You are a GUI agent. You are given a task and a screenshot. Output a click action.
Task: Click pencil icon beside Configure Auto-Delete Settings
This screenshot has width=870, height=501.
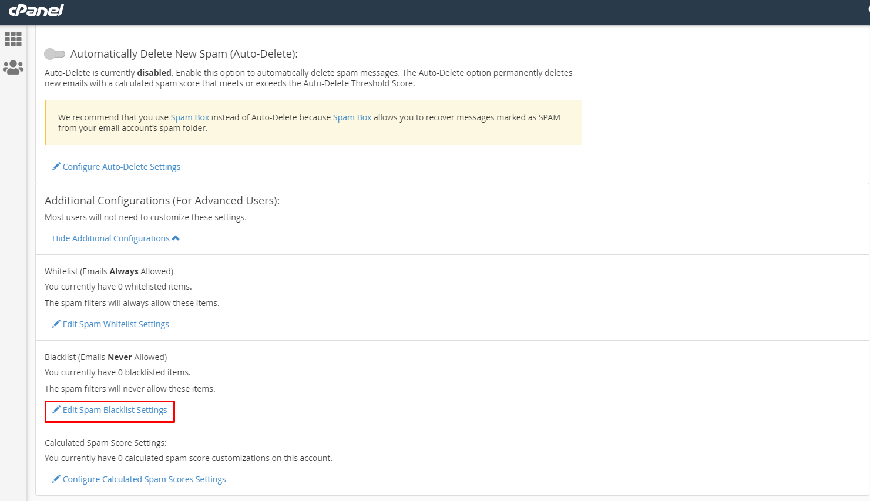pyautogui.click(x=56, y=166)
